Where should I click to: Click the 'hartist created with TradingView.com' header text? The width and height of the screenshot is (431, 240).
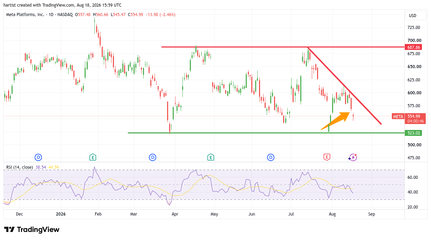38,5
